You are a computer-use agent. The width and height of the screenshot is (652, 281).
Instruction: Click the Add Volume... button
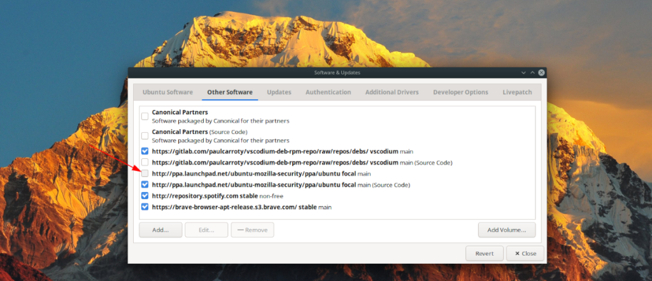point(507,230)
